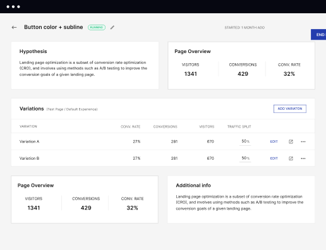Click Variation A traffic split field
This screenshot has width=326, height=250.
point(245,141)
